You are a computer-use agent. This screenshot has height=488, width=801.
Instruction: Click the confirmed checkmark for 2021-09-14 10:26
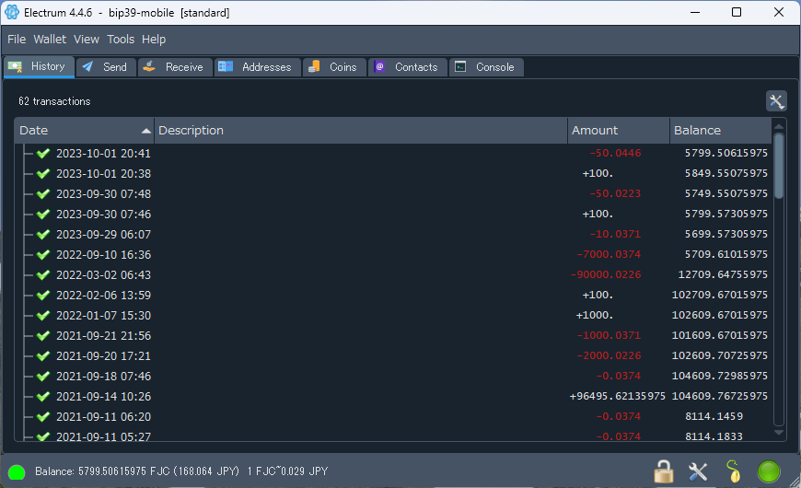tap(43, 397)
